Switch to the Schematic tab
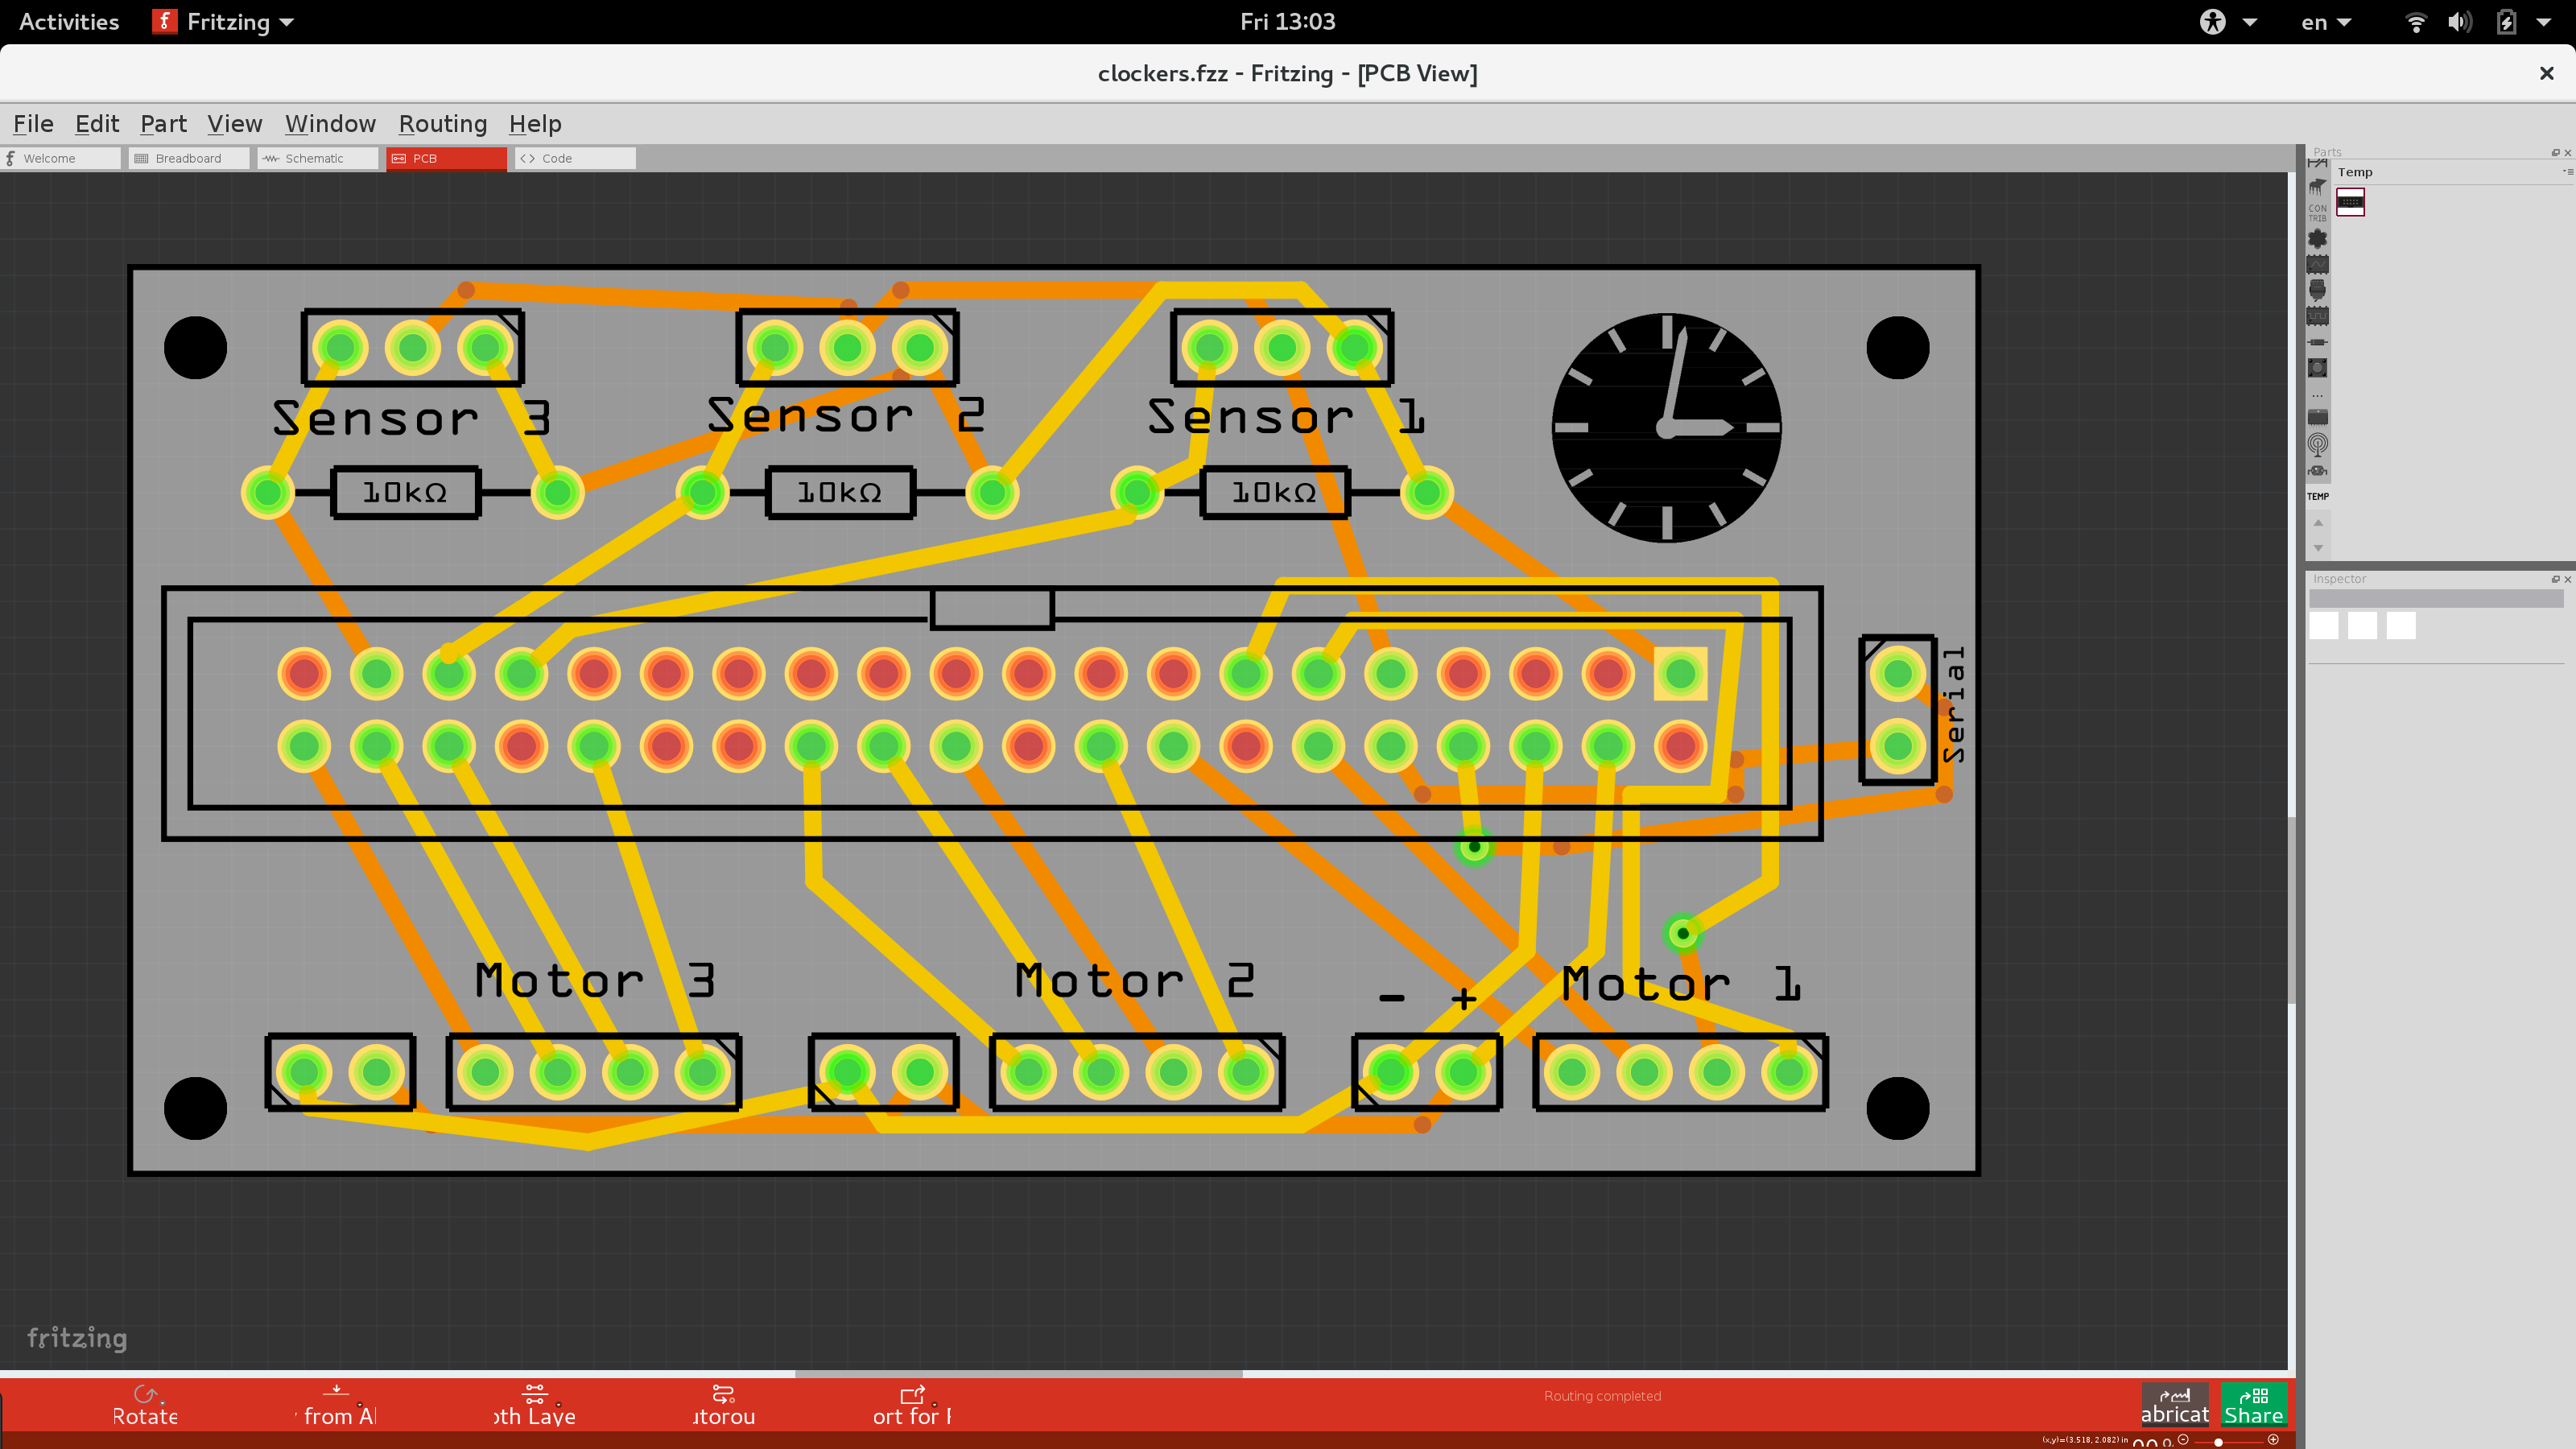Image resolution: width=2576 pixels, height=1449 pixels. tap(317, 158)
